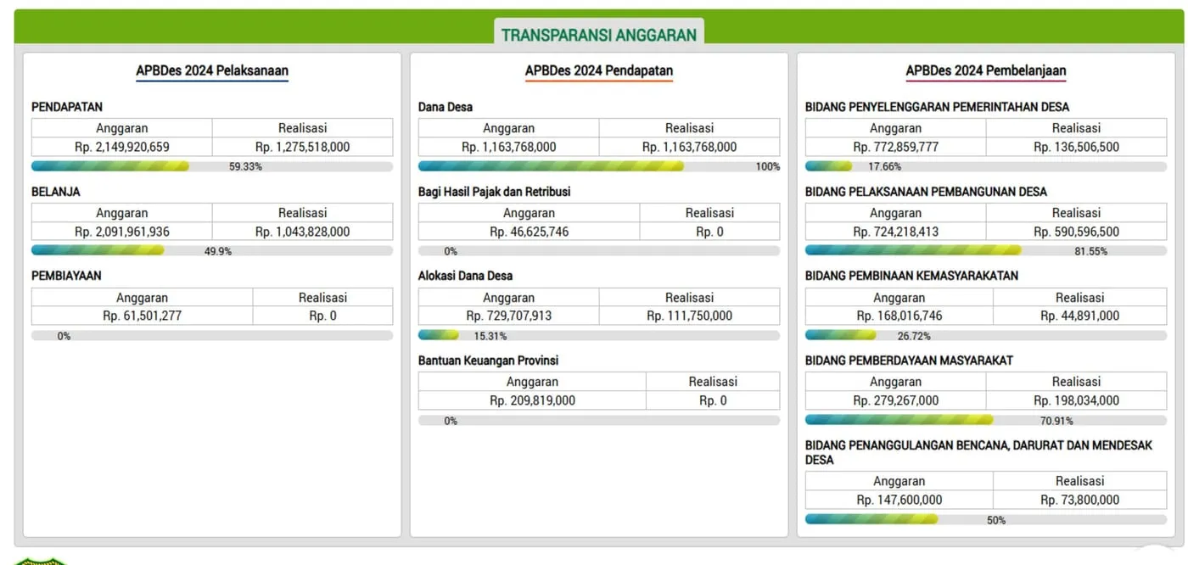This screenshot has height=565, width=1188.
Task: Click the PENANGGULANGAN BENCANA progress bar
Action: pos(986,519)
